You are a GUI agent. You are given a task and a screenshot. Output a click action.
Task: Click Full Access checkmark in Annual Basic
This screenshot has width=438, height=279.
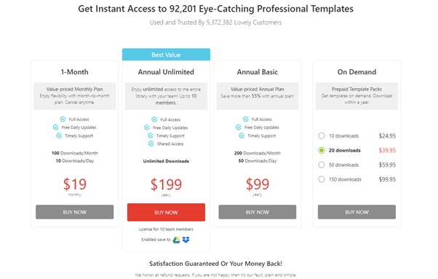coord(246,119)
